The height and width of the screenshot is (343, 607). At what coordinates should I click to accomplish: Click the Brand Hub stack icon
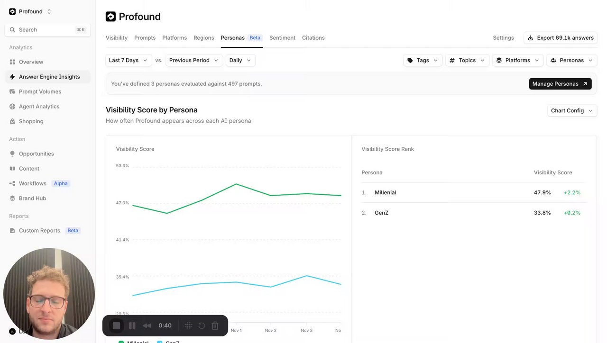pyautogui.click(x=12, y=199)
